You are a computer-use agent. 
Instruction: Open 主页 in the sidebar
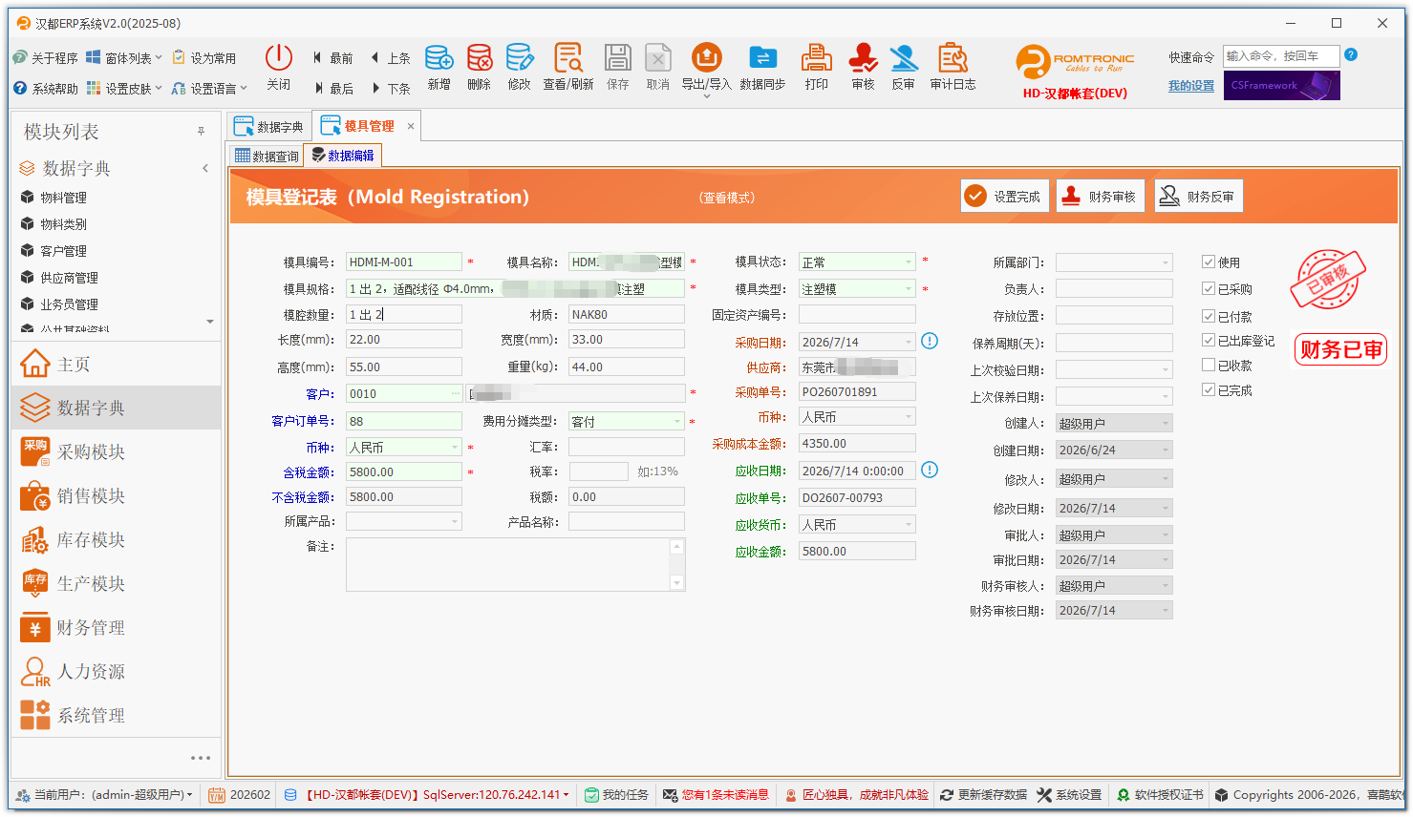[x=116, y=364]
